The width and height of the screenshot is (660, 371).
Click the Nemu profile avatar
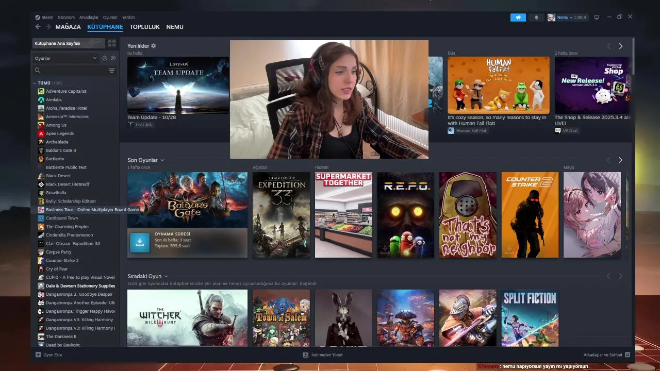[x=551, y=18]
